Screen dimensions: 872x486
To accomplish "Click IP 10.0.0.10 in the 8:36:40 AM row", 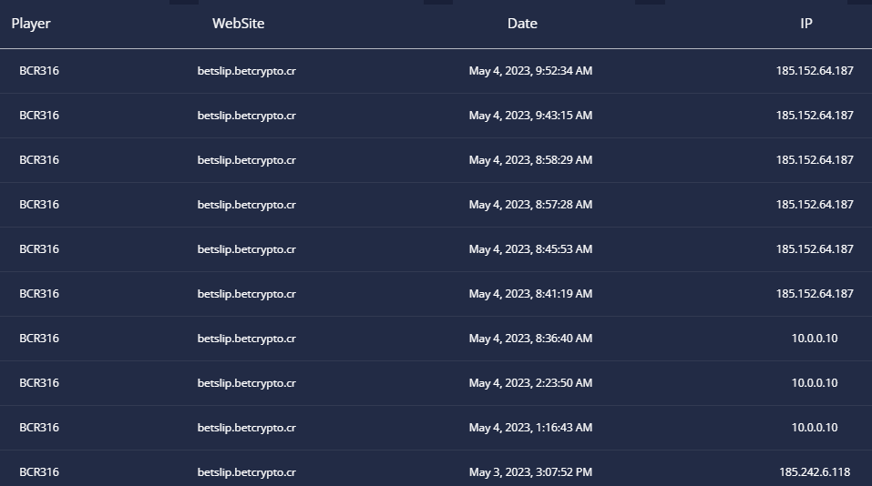I will point(815,339).
